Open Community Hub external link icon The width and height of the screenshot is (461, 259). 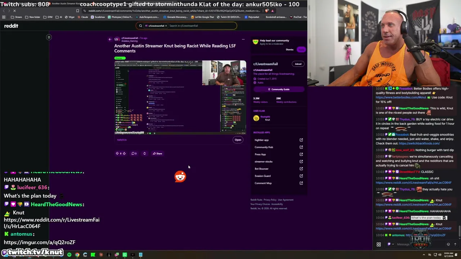(x=301, y=147)
